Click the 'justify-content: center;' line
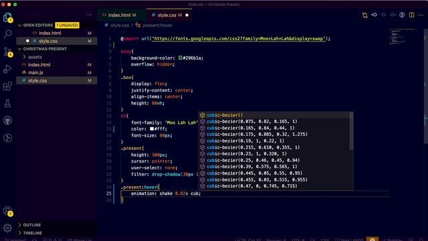Viewport: 428px width, 241px height. pyautogui.click(x=162, y=90)
